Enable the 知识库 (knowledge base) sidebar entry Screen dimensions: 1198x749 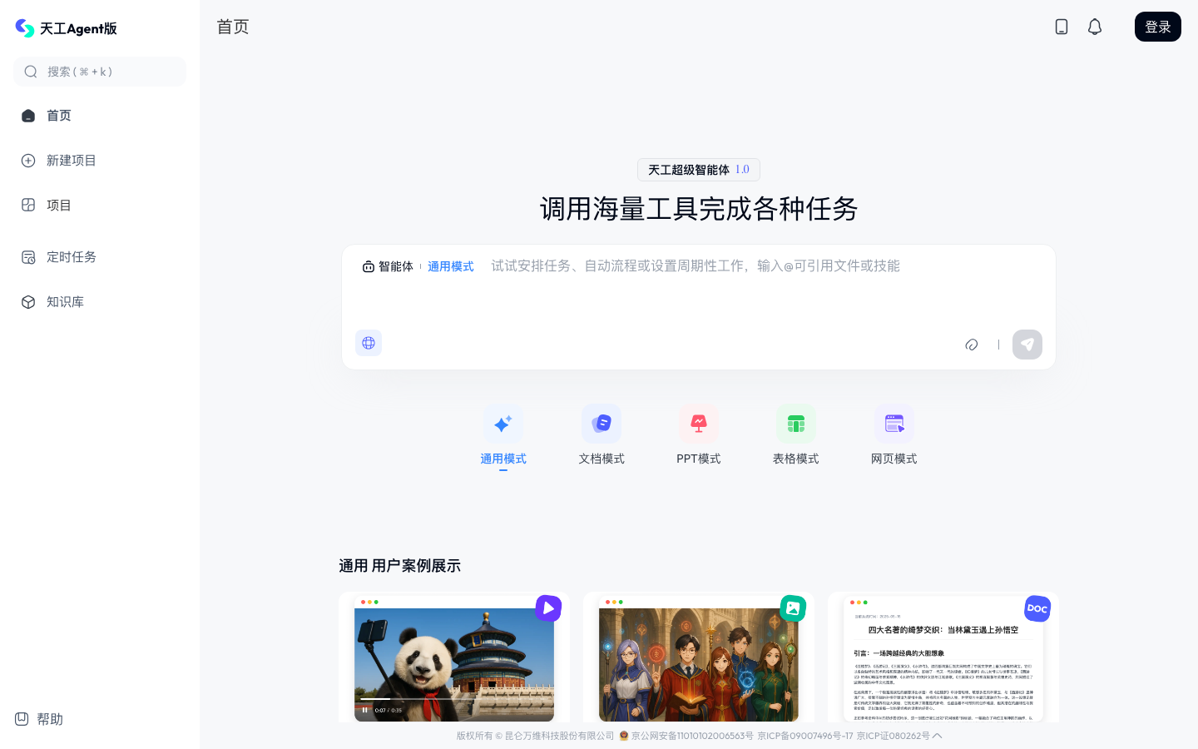point(64,301)
